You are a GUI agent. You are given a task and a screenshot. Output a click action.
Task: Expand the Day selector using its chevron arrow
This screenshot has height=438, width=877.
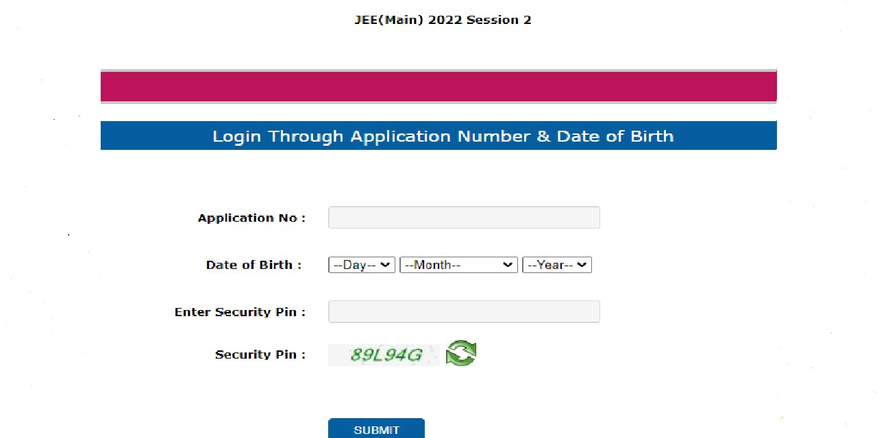click(385, 265)
